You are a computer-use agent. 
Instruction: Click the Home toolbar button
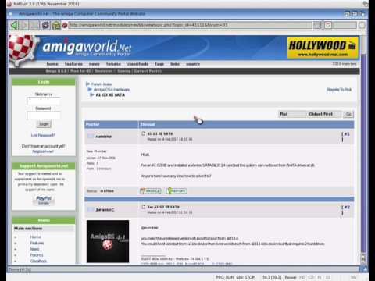[55, 25]
